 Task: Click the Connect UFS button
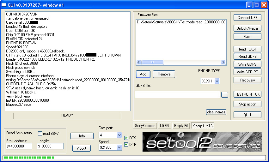247,18
